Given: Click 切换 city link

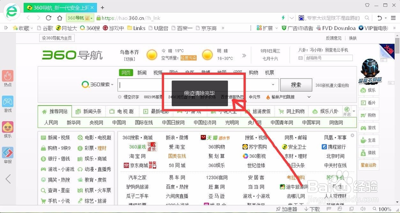Looking at the screenshot, I should click(x=130, y=59).
